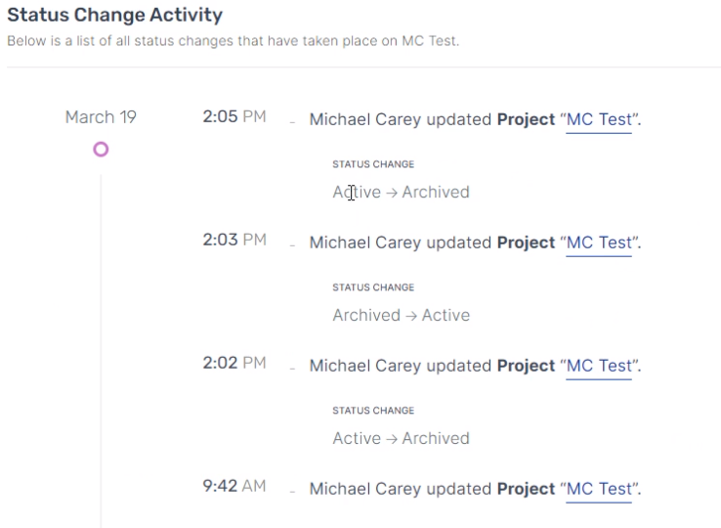Select the 9:42 AM timestamp
Image resolution: width=721 pixels, height=528 pixels.
233,486
